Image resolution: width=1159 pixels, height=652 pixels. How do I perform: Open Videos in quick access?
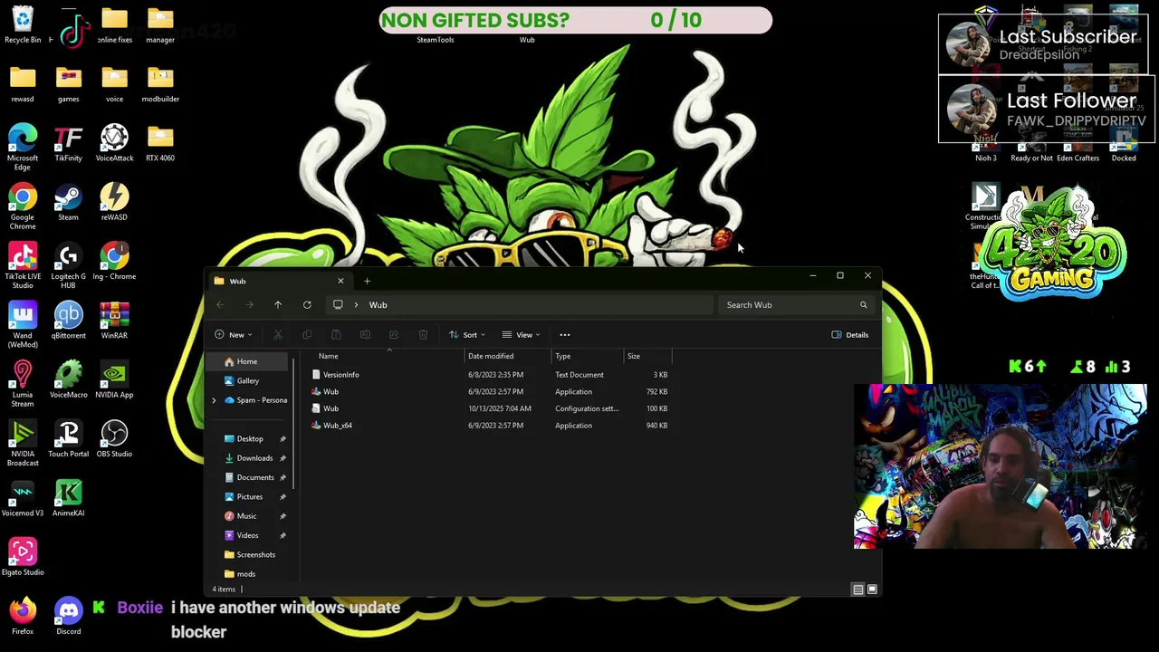(249, 535)
